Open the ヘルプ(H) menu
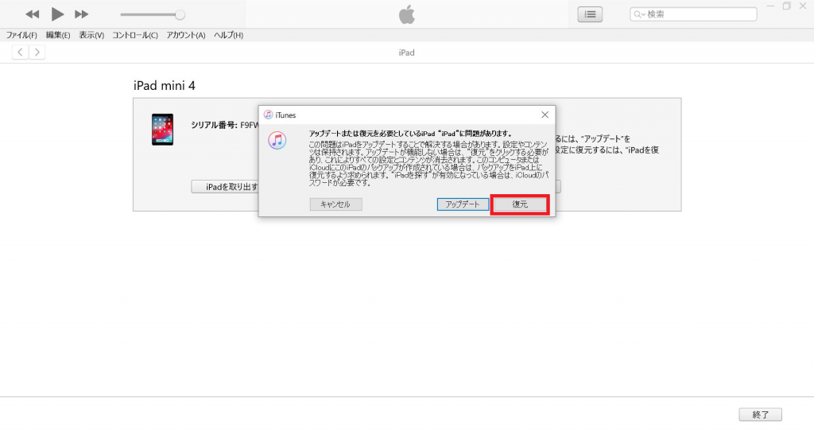The height and width of the screenshot is (432, 814). coord(228,35)
